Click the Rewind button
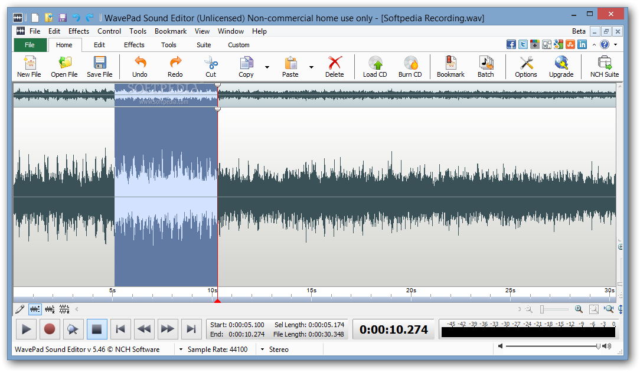Screen dimensions: 640x372 (143, 329)
